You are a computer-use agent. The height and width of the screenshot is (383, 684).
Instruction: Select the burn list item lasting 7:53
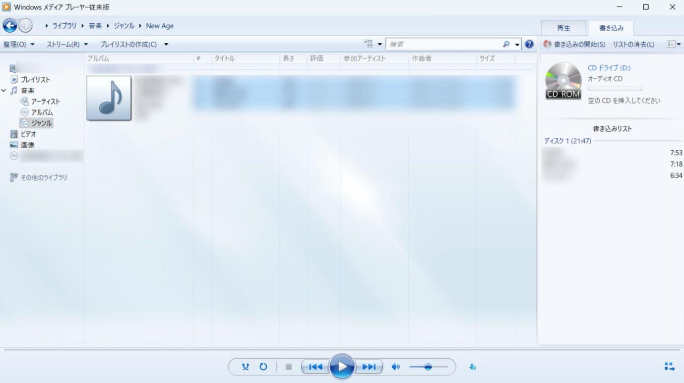point(613,153)
